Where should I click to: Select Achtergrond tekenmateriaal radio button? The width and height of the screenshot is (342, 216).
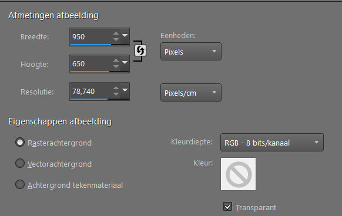(20, 184)
